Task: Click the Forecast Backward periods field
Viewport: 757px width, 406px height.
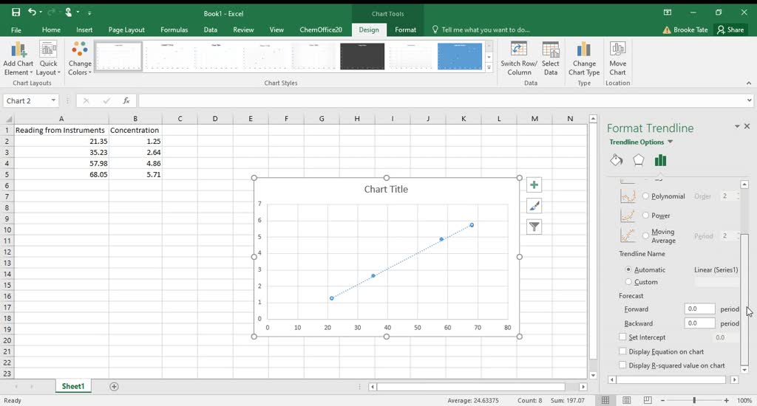Action: (699, 323)
